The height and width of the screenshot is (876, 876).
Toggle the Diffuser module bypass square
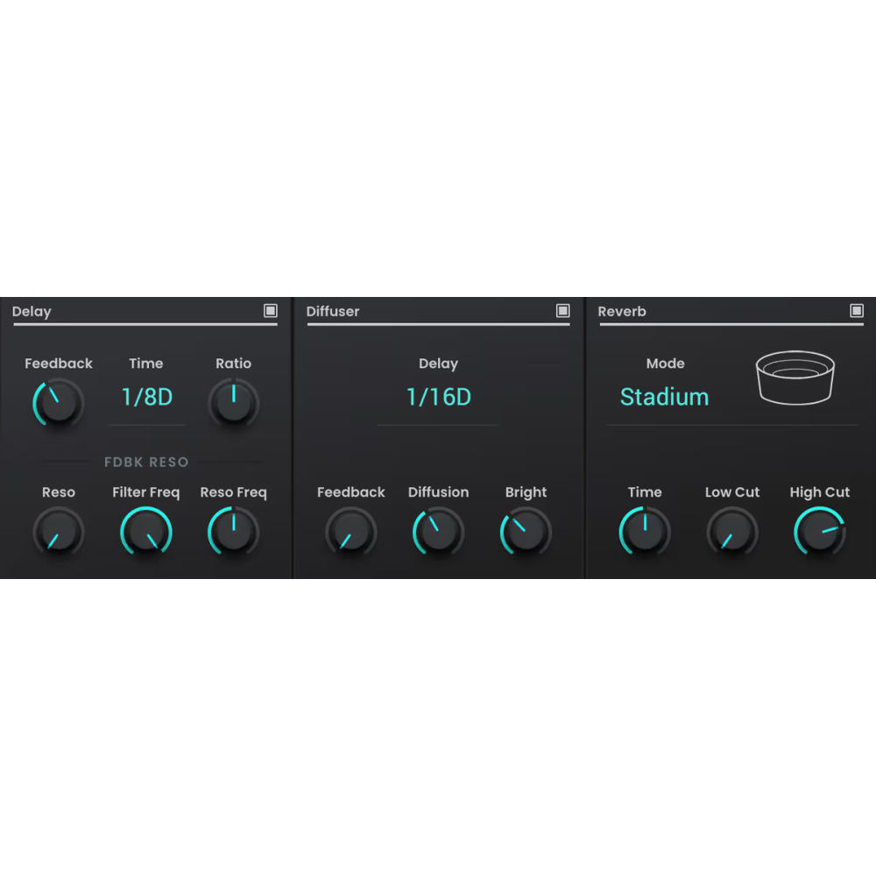tap(563, 311)
